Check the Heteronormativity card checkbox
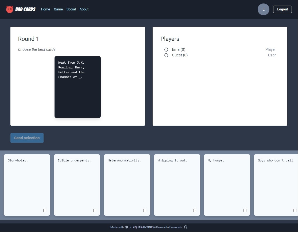 coord(145,210)
